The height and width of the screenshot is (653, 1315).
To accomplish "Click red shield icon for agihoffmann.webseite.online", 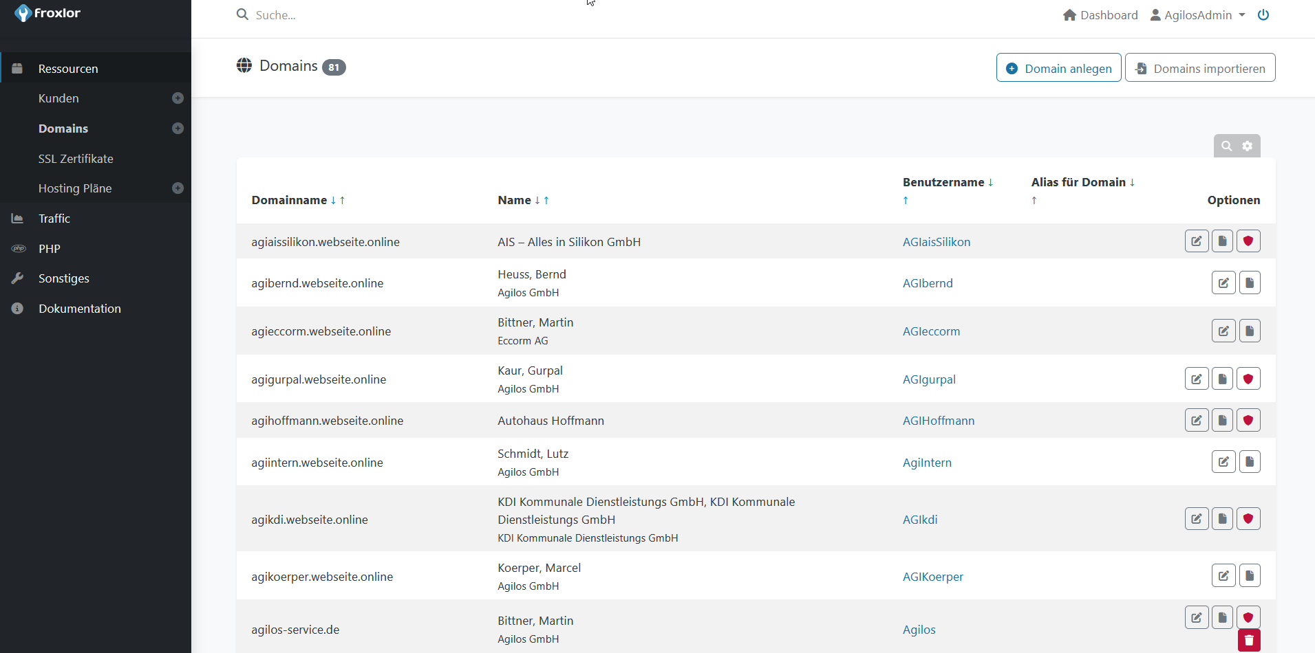I will (x=1248, y=420).
